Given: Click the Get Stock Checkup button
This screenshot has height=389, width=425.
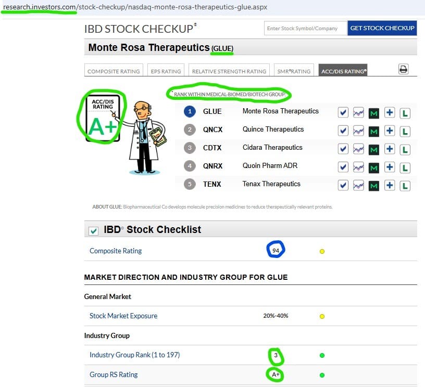Looking at the screenshot, I should coord(382,28).
